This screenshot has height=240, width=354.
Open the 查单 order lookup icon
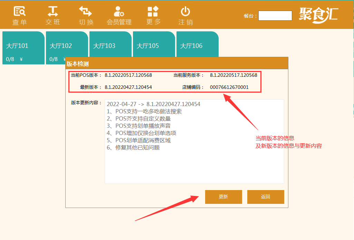[x=19, y=15]
